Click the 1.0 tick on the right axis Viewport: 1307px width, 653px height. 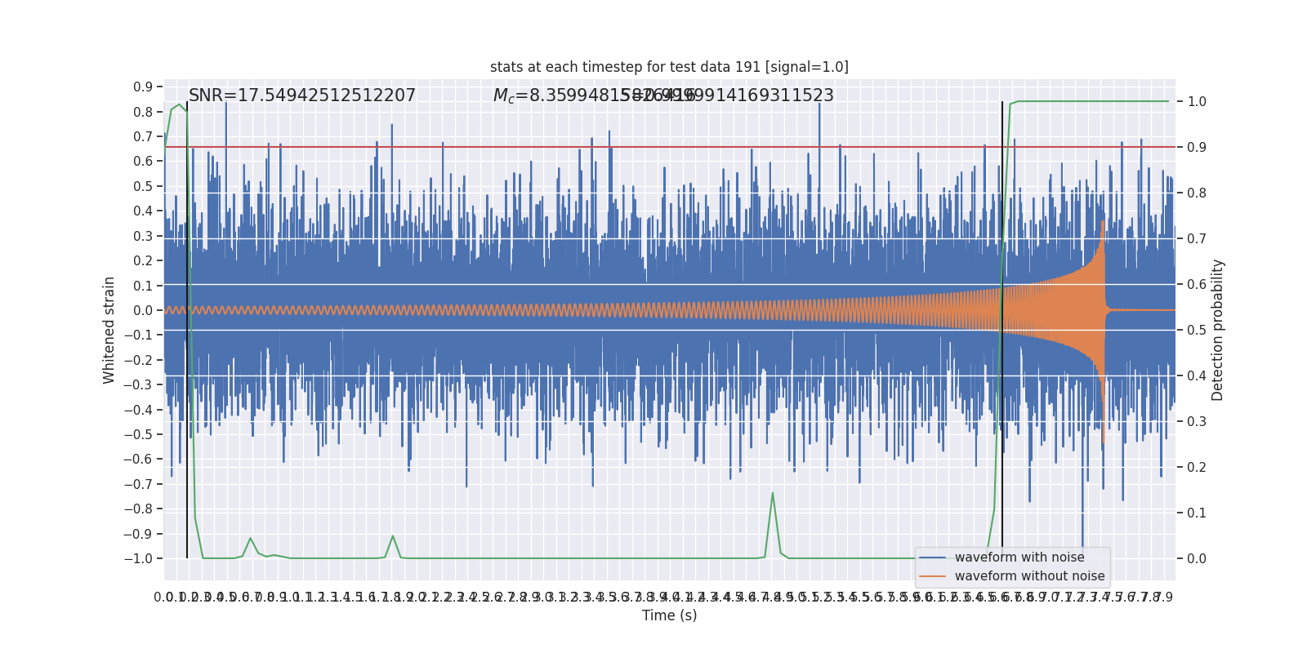point(1197,102)
